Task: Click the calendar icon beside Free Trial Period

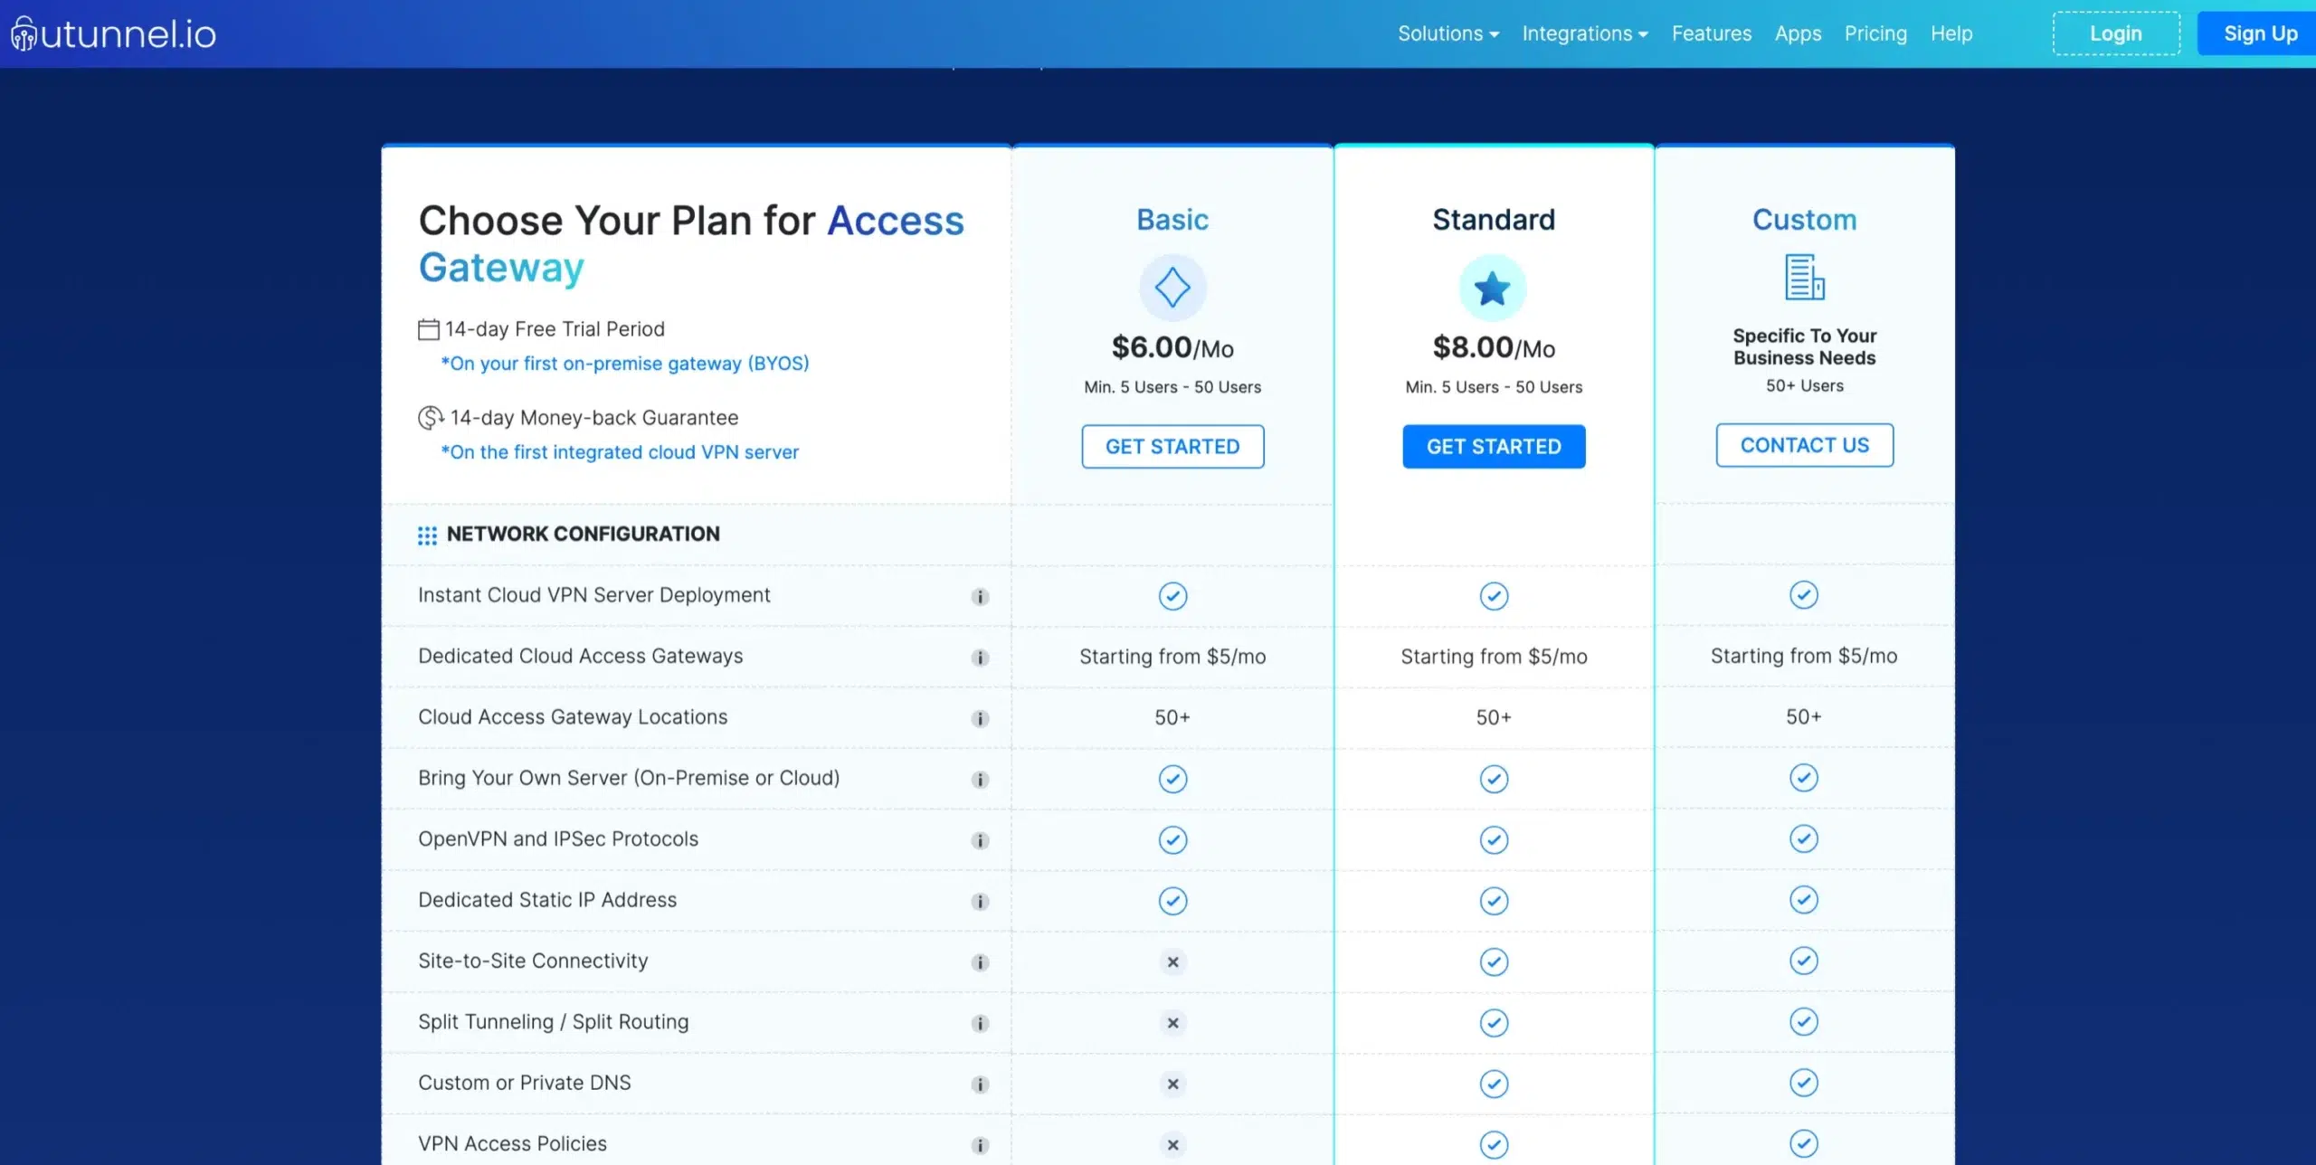Action: tap(429, 329)
